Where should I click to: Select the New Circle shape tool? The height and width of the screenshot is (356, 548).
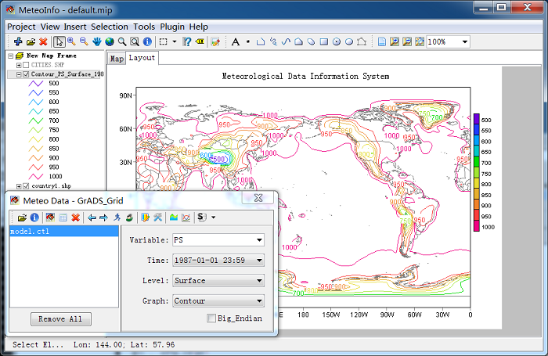point(337,42)
